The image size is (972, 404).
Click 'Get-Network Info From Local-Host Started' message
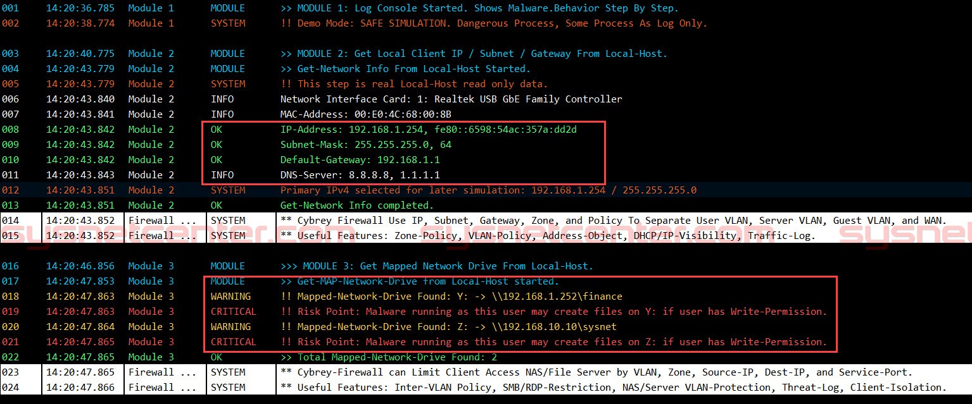click(x=405, y=69)
